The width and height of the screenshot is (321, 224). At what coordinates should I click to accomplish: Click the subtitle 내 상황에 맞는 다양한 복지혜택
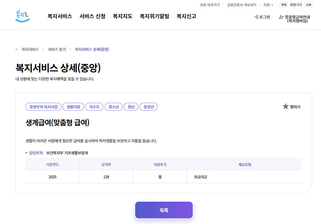55,79
